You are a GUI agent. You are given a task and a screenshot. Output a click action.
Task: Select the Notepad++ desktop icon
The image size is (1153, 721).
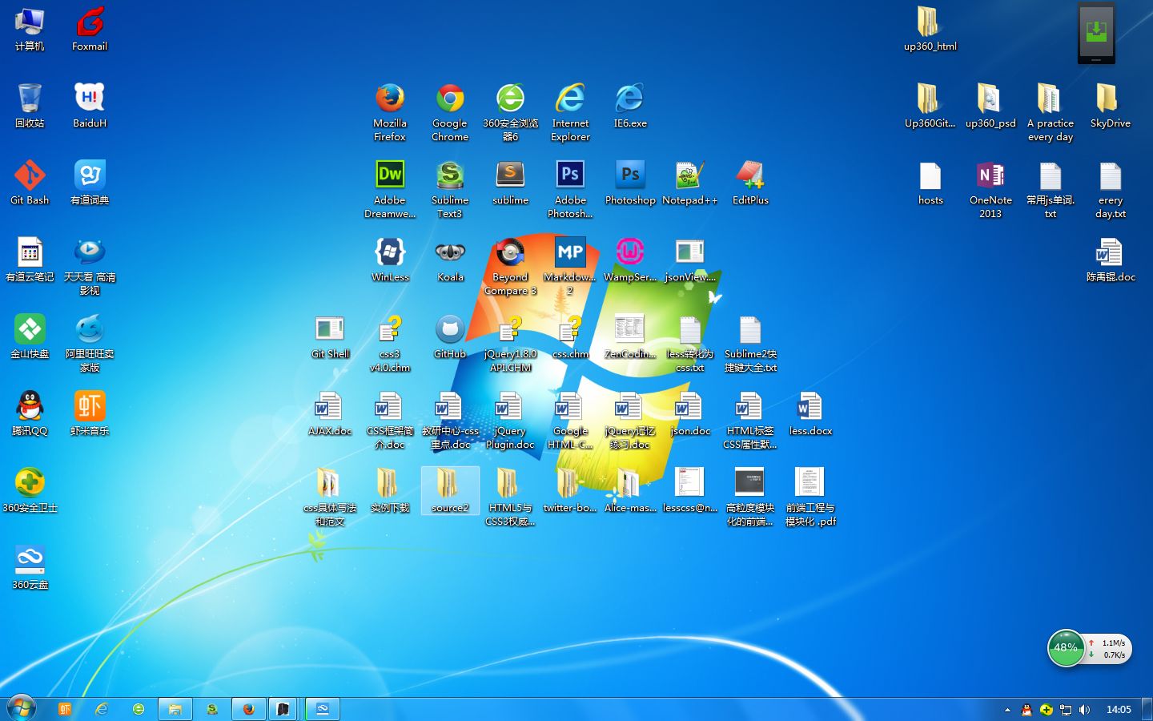click(690, 183)
